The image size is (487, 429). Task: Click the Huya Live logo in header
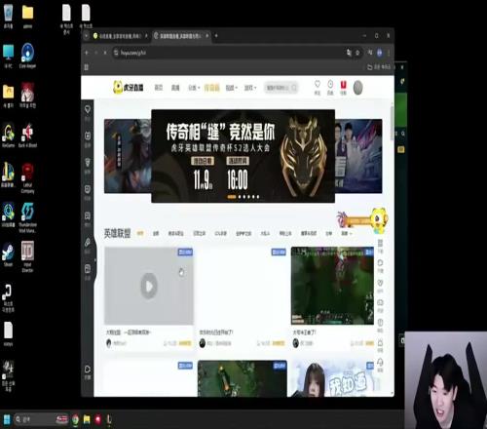point(129,87)
